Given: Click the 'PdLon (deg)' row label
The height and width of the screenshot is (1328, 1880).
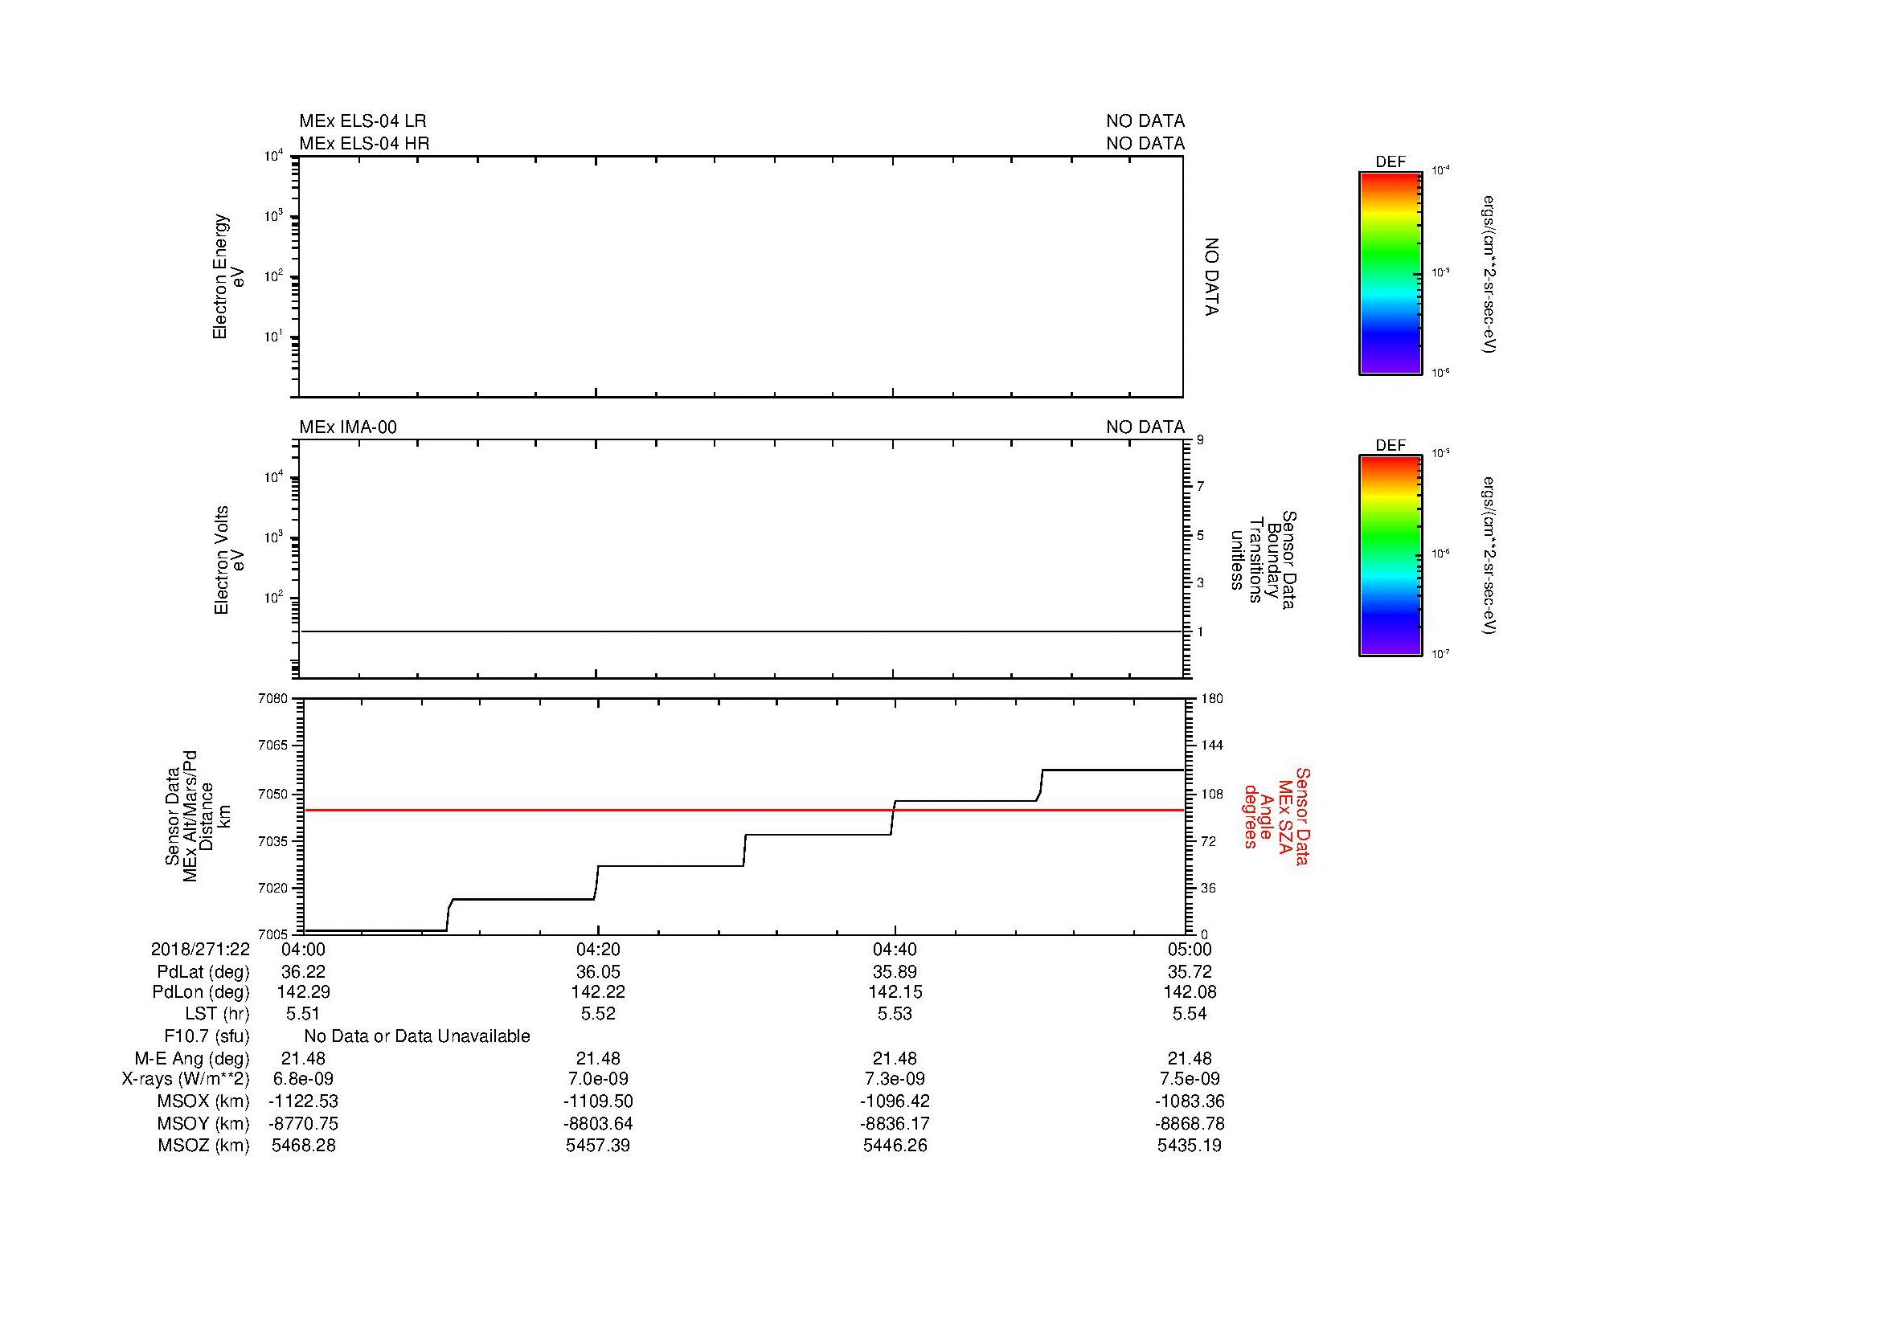Looking at the screenshot, I should coord(201,991).
